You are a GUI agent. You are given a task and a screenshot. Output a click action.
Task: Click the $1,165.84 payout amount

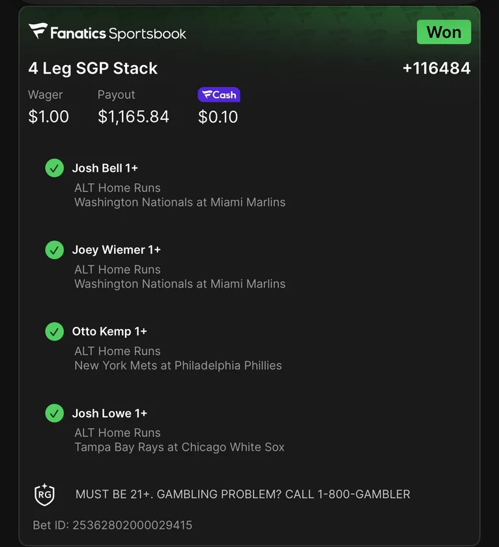[134, 117]
